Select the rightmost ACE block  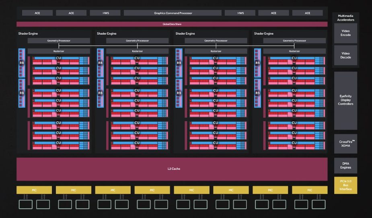pyautogui.click(x=308, y=13)
